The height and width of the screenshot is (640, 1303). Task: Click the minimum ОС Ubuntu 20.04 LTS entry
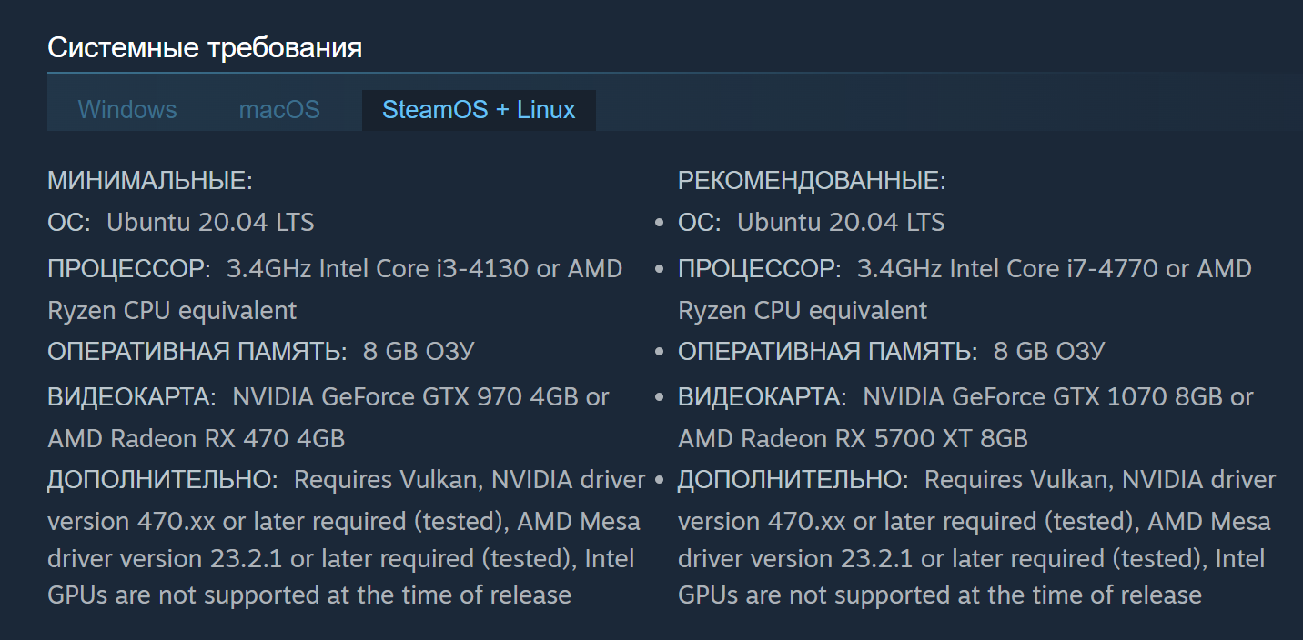click(x=181, y=222)
